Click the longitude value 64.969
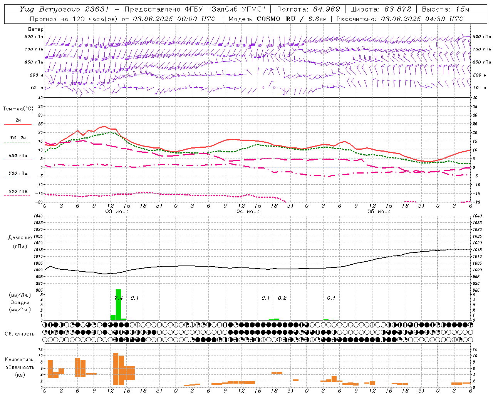493x394 pixels. [326, 9]
